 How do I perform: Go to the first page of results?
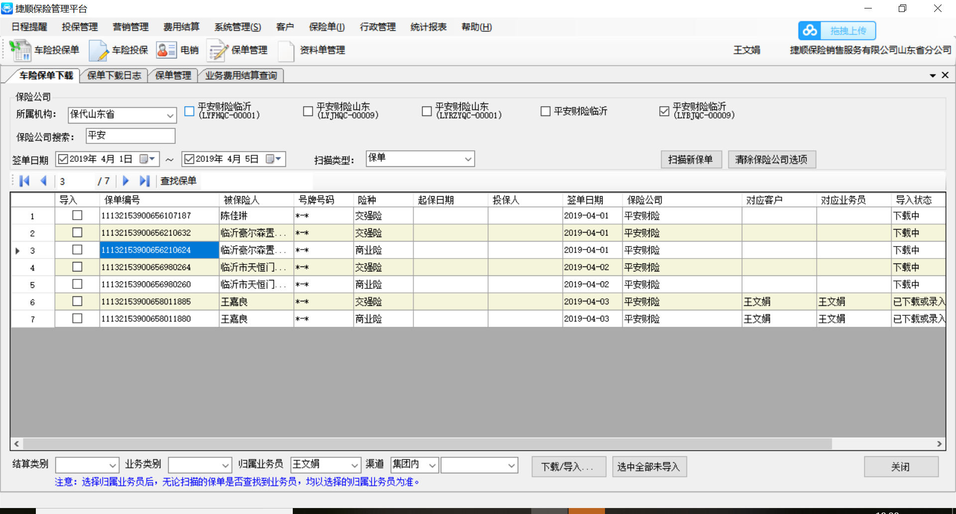coord(24,181)
